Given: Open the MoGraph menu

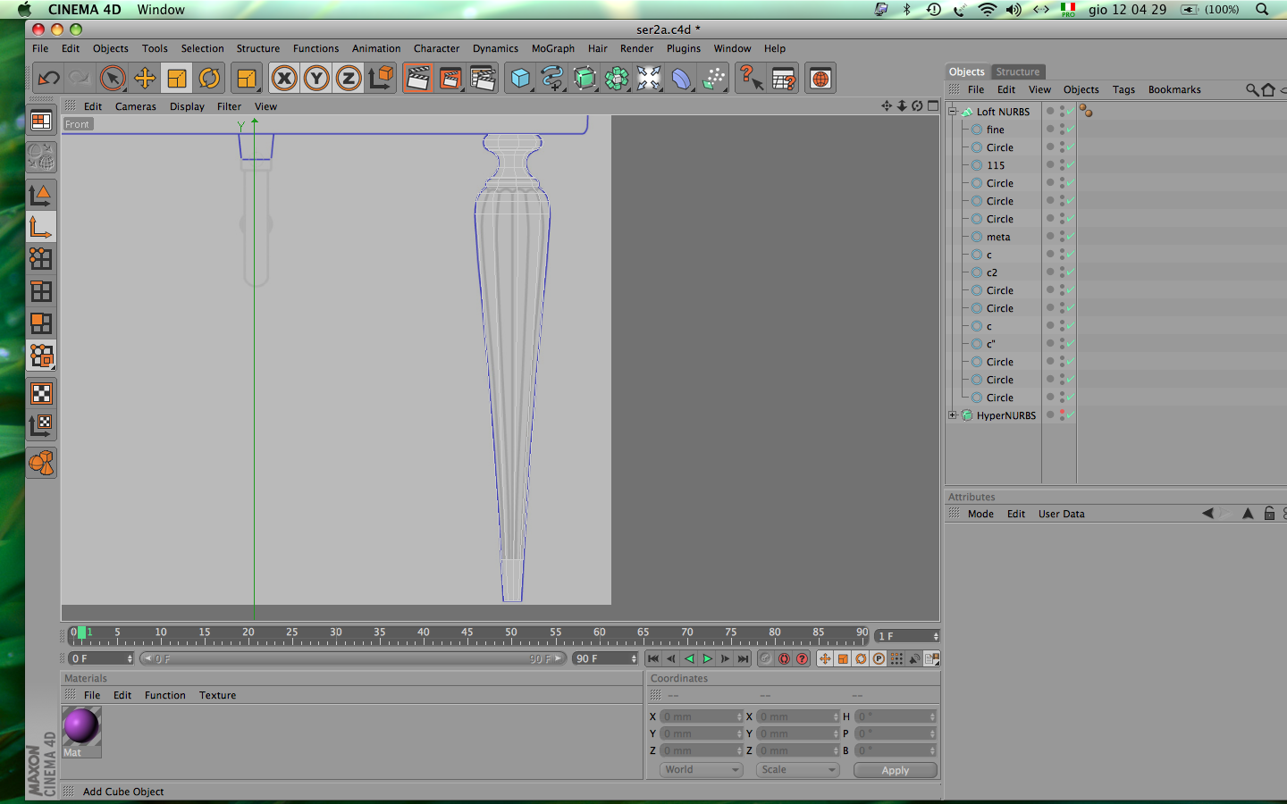Looking at the screenshot, I should coord(552,48).
